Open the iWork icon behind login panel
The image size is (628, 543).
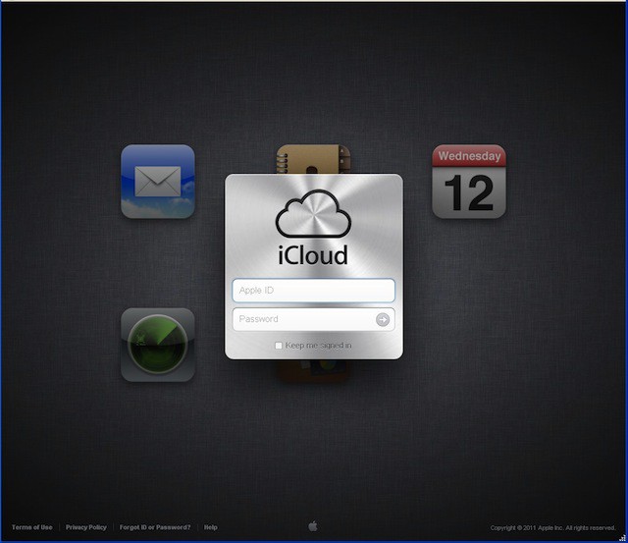(314, 370)
